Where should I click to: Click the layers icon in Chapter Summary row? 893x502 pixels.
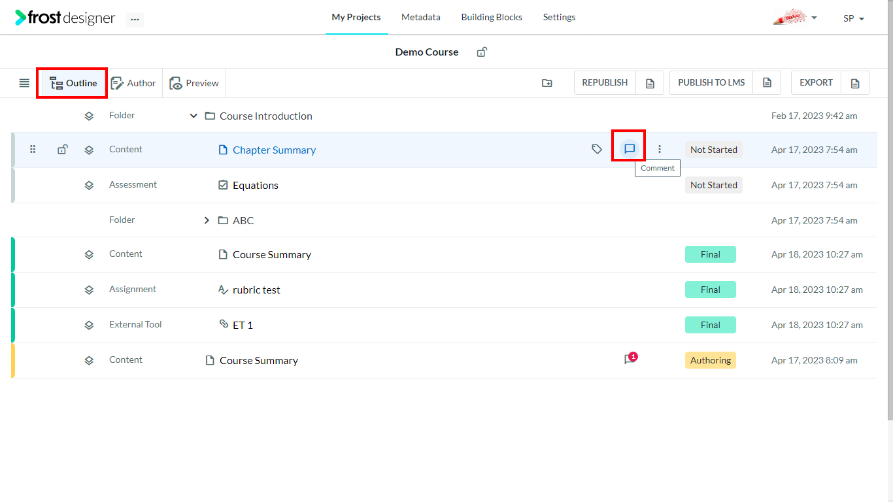pos(89,150)
